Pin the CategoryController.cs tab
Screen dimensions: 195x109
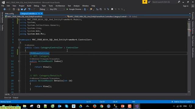pyautogui.click(x=39, y=14)
